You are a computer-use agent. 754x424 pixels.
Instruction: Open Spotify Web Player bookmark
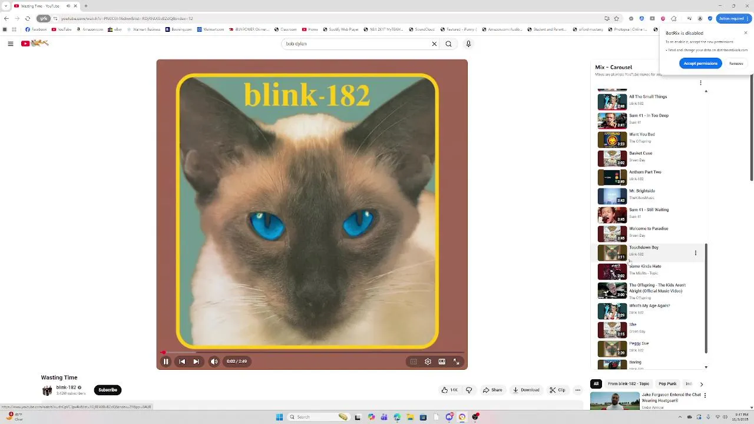(340, 29)
